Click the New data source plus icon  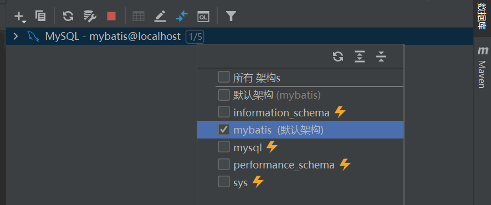pyautogui.click(x=20, y=16)
